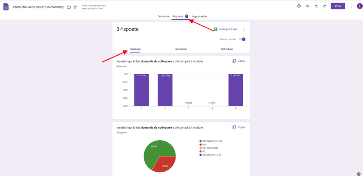Click the green Sheets icon
Image resolution: width=363 pixels, height=176 pixels.
[x=216, y=29]
